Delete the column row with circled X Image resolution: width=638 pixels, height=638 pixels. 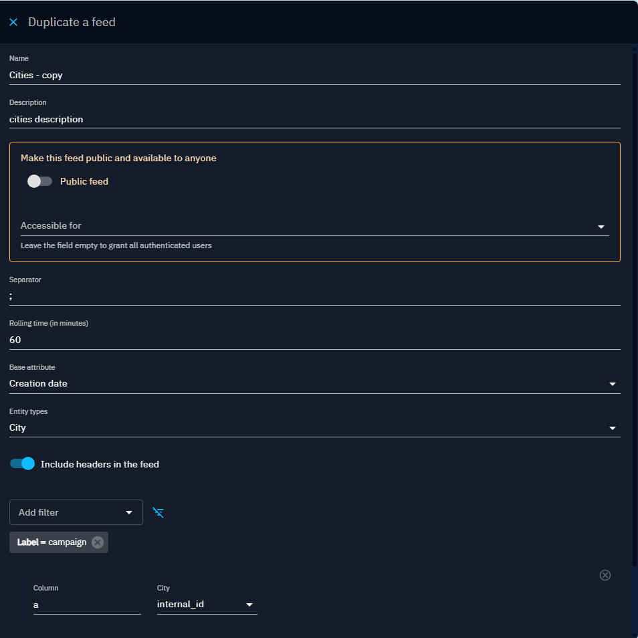tap(605, 575)
